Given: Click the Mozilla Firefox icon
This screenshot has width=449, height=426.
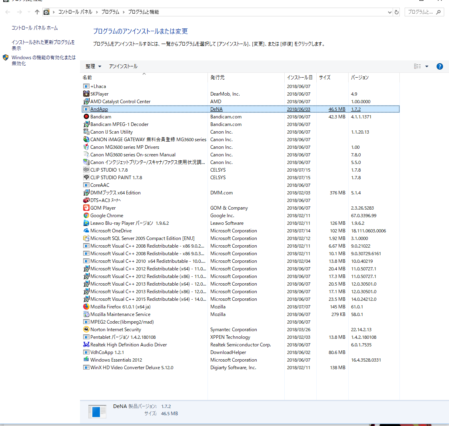Looking at the screenshot, I should [x=86, y=307].
